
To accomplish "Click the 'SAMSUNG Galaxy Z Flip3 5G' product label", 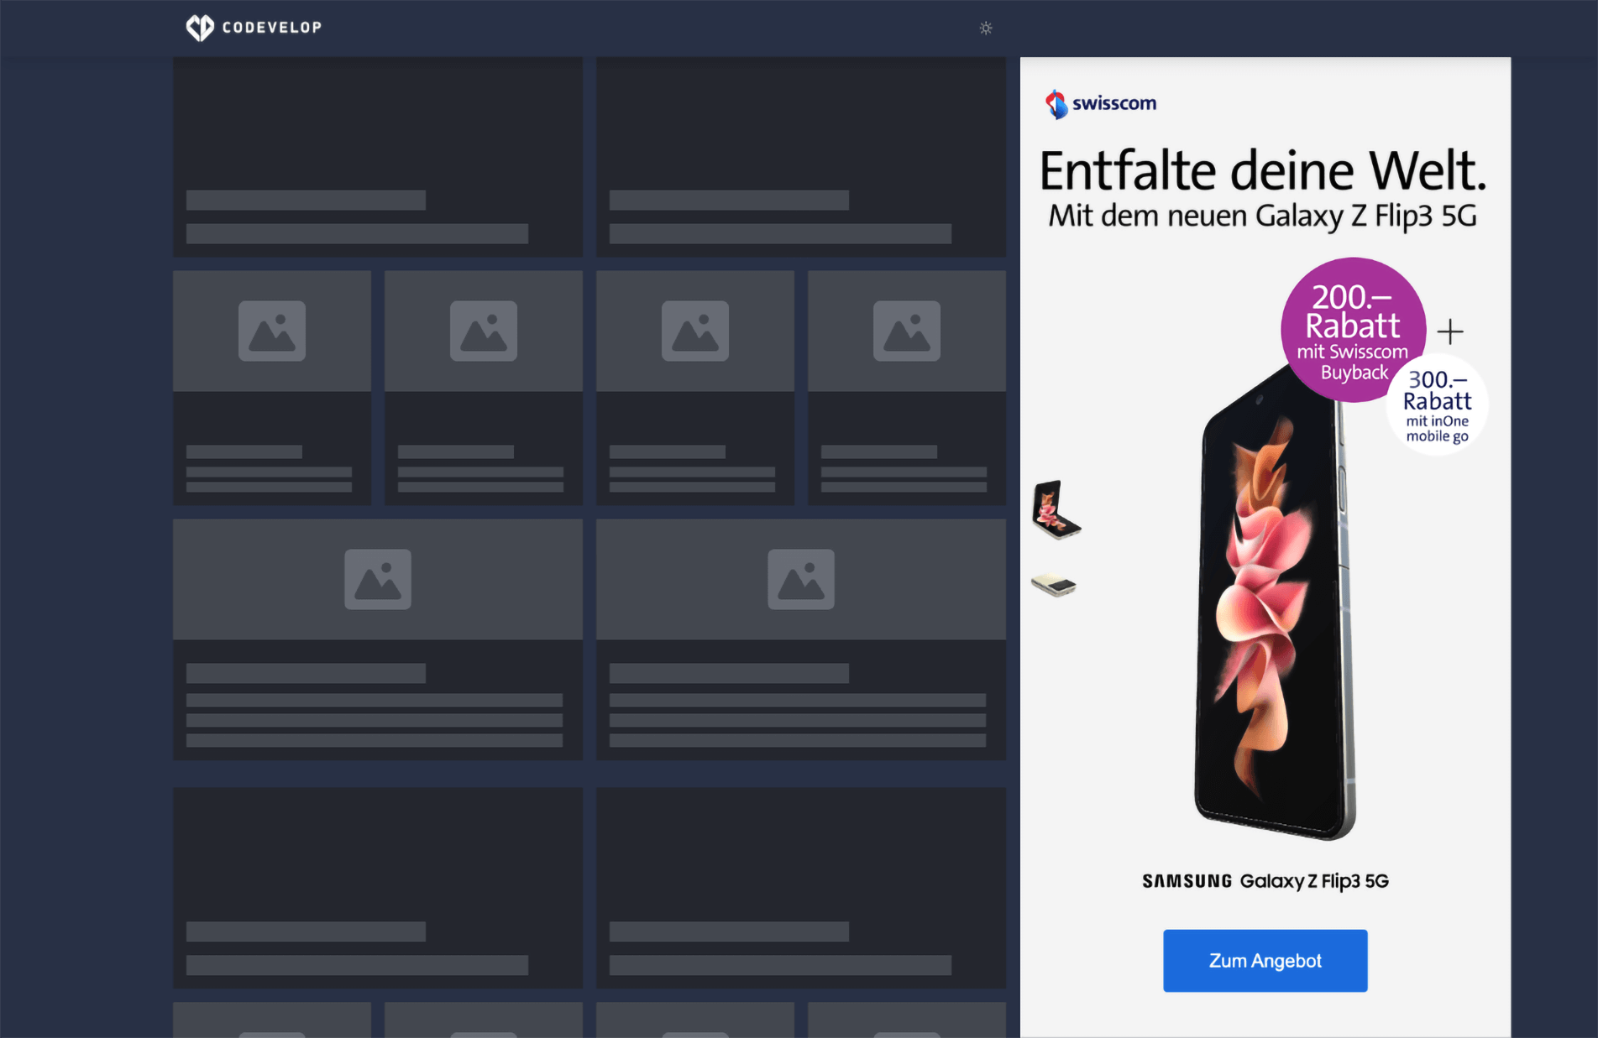I will point(1265,881).
